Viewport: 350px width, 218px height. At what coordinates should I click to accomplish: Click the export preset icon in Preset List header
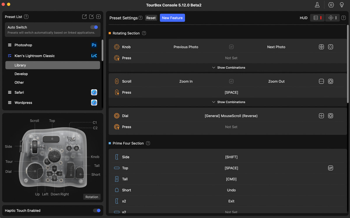point(84,17)
